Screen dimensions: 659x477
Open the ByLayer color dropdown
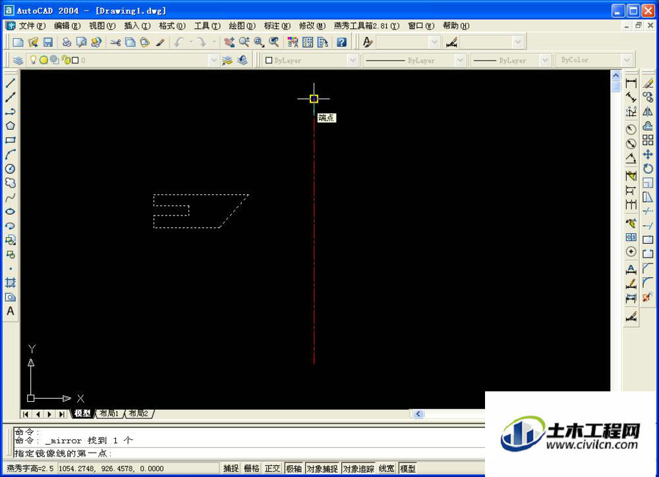[x=353, y=61]
